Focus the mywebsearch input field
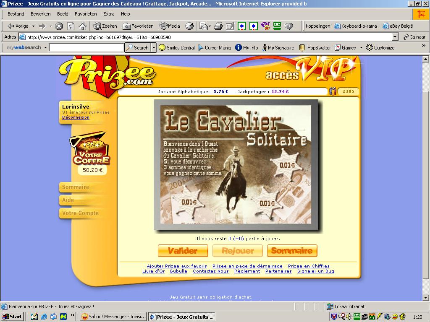The image size is (430, 322). coord(87,48)
